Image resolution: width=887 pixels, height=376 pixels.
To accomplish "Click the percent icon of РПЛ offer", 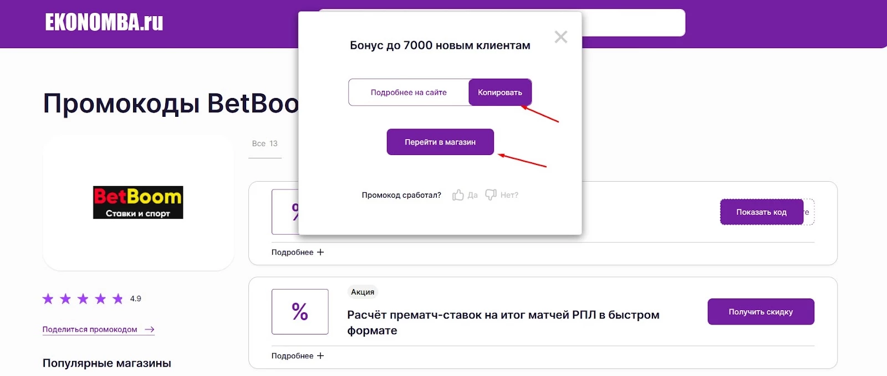I will (300, 312).
